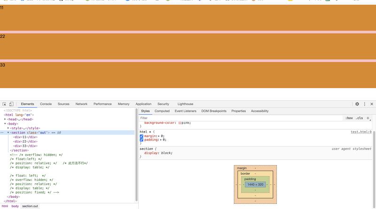Switch to the Console tab

46,104
